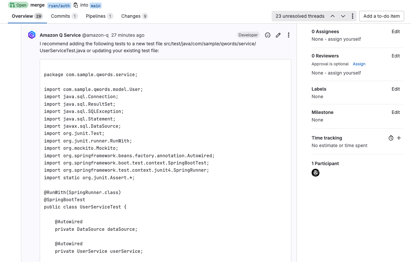Click the Developer role badge
The width and height of the screenshot is (411, 262).
(x=248, y=35)
